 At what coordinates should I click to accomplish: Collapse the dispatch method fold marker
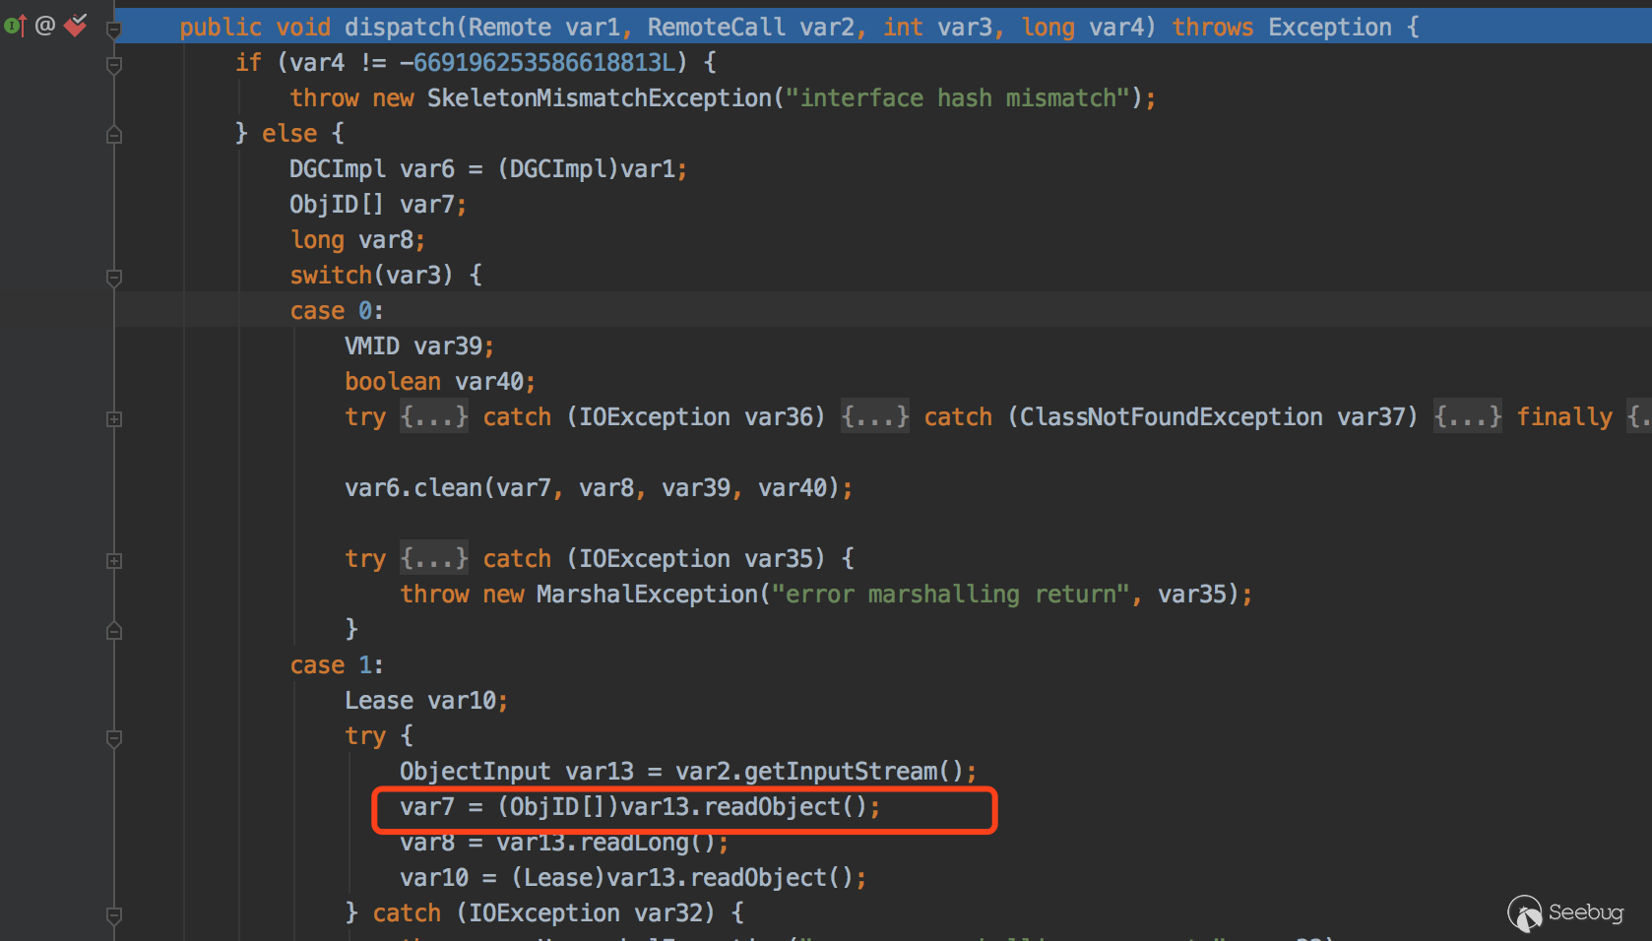pyautogui.click(x=114, y=30)
